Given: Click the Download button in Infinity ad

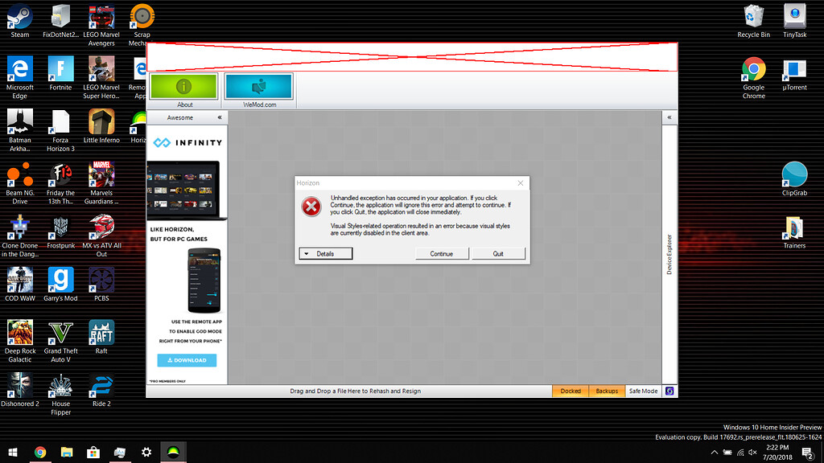Looking at the screenshot, I should pyautogui.click(x=187, y=360).
